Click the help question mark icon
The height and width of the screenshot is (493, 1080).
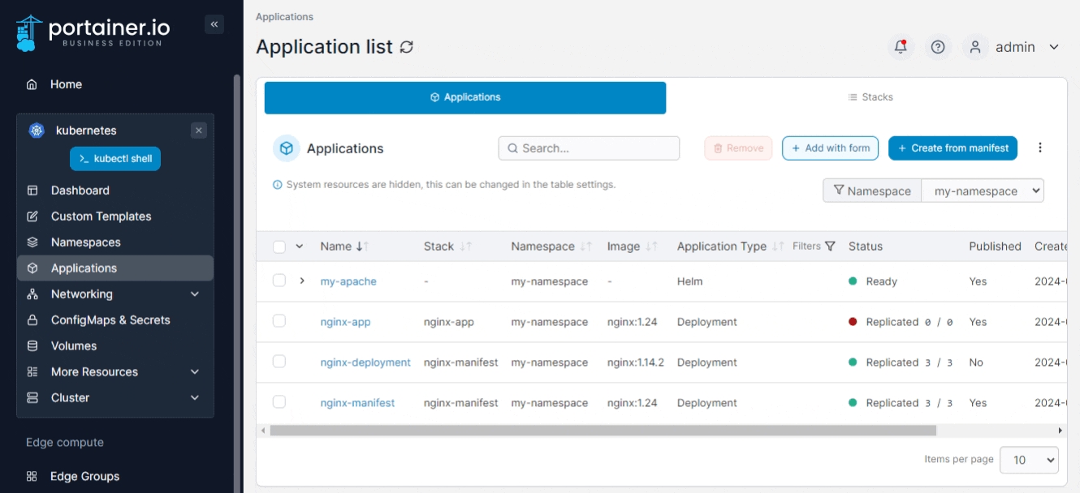pos(938,47)
